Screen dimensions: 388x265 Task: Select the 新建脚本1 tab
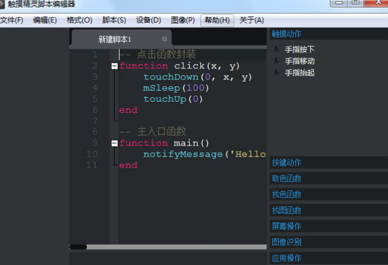point(115,39)
